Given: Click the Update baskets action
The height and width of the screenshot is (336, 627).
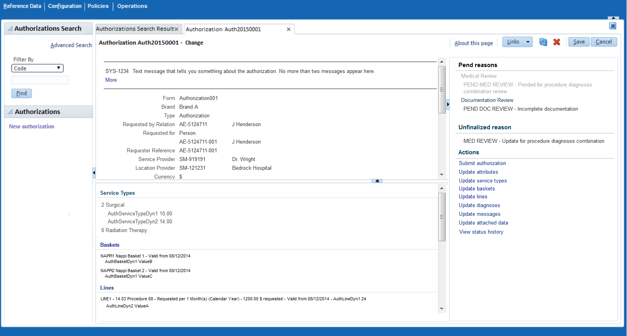Looking at the screenshot, I should pyautogui.click(x=477, y=189).
